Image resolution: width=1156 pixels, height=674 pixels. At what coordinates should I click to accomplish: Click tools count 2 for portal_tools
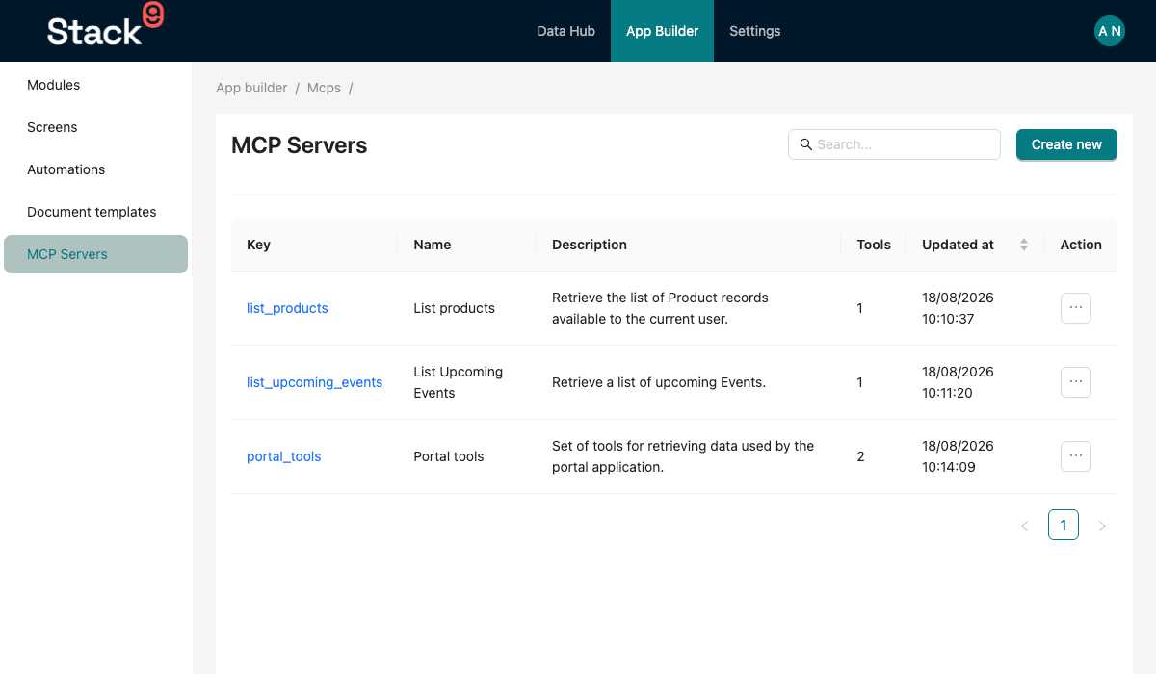[860, 456]
